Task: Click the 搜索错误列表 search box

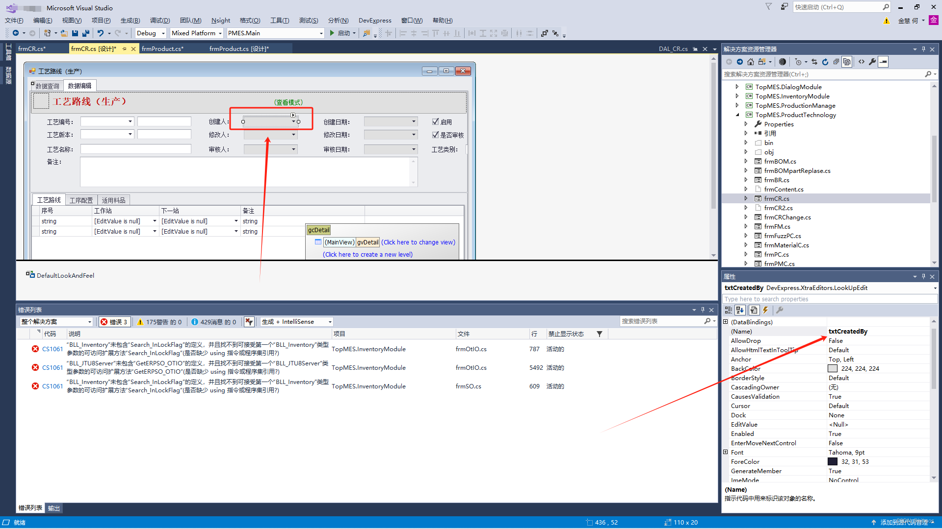Action: pos(662,321)
